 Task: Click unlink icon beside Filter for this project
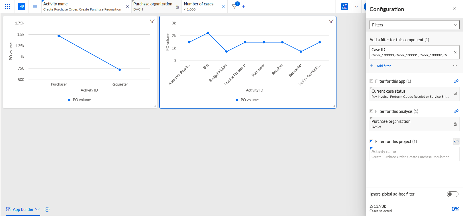(456, 141)
